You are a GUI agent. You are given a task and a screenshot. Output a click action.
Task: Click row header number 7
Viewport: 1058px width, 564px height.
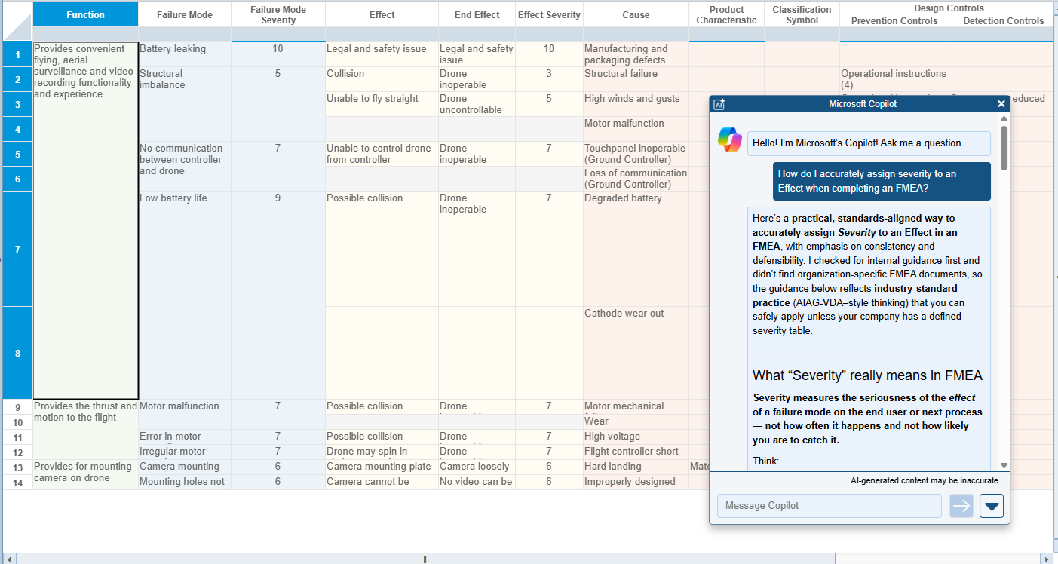pyautogui.click(x=17, y=249)
